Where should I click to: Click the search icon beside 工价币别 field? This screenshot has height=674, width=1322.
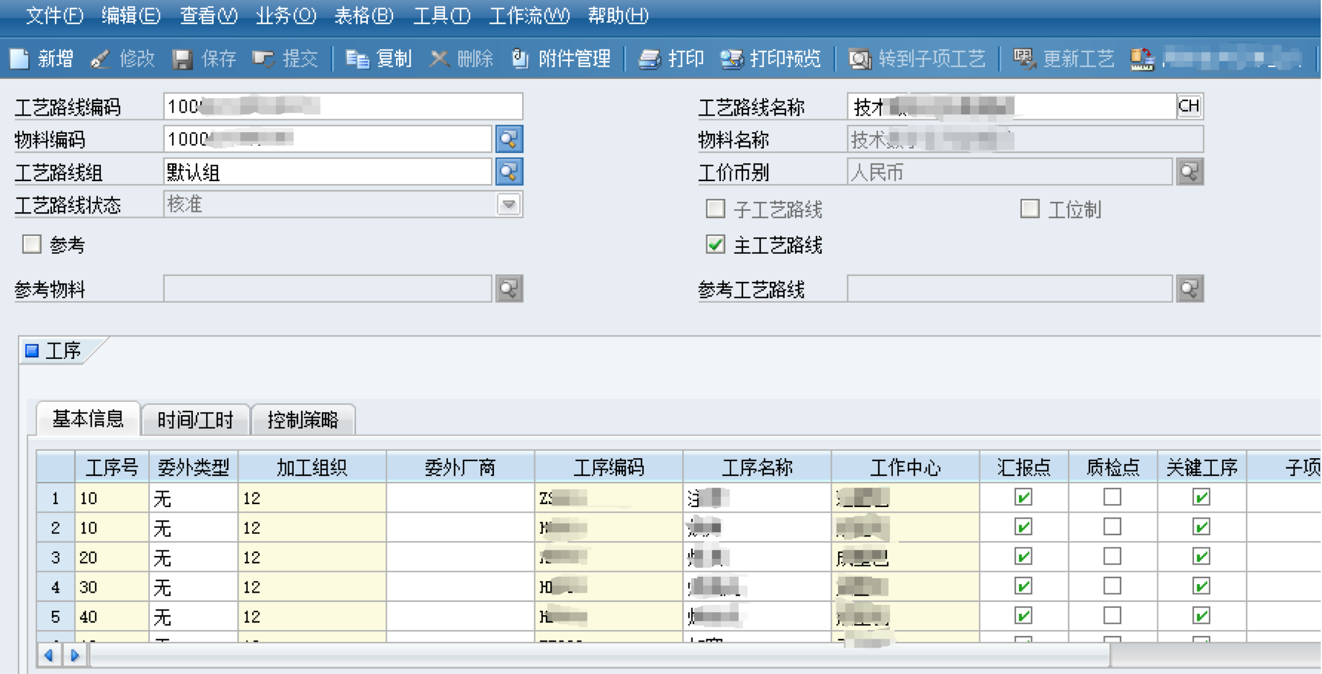1190,172
